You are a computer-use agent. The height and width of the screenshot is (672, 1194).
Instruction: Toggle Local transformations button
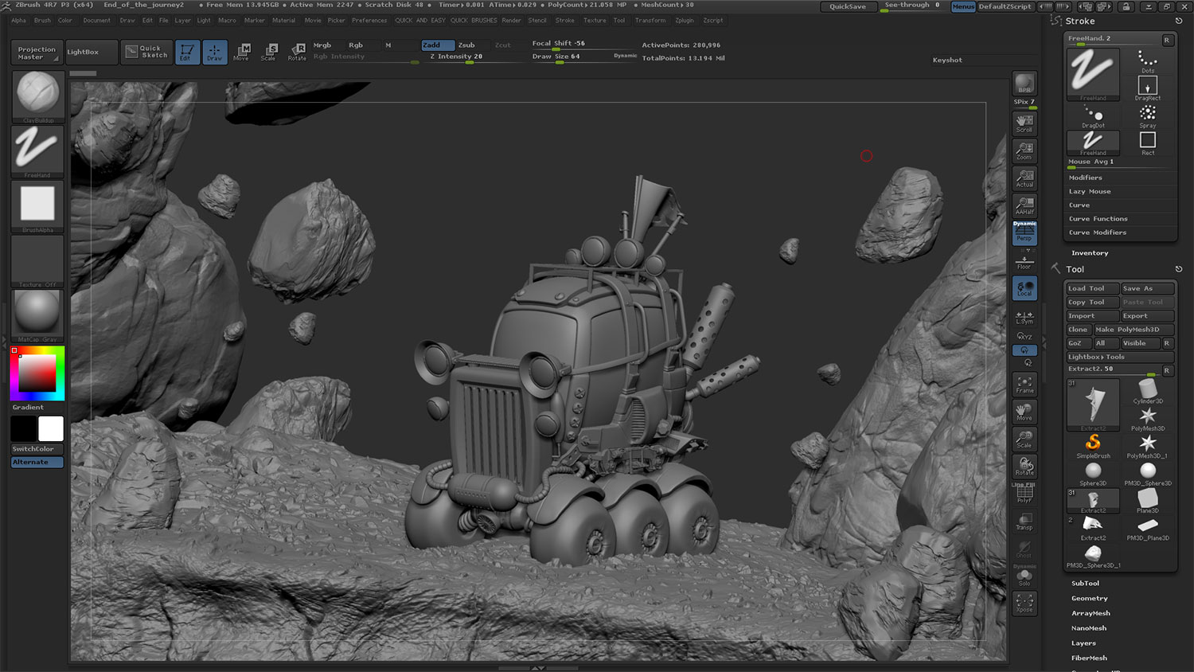click(x=1024, y=288)
